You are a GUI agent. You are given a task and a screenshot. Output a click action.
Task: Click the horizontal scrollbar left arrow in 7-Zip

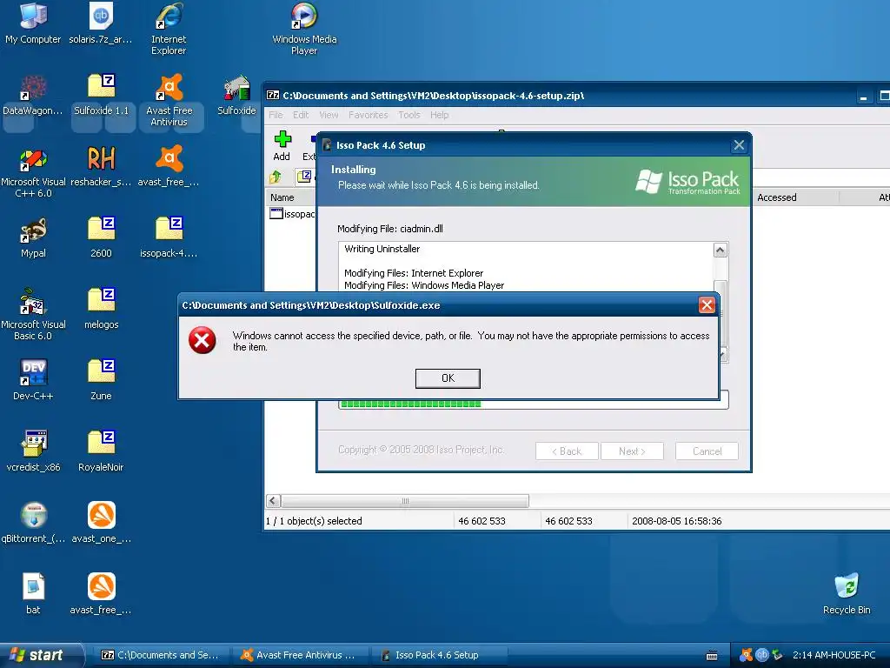pyautogui.click(x=273, y=501)
